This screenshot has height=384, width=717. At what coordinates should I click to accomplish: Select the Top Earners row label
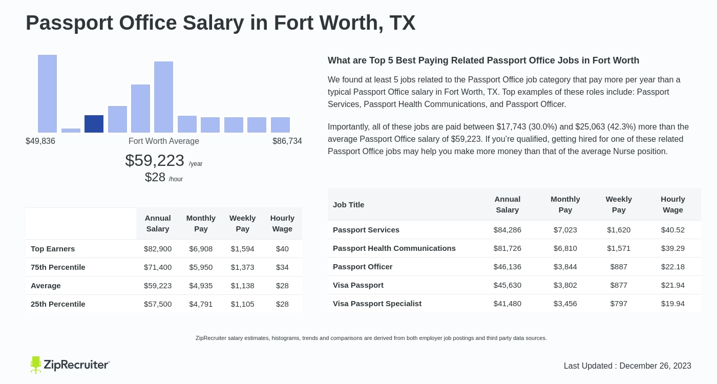pyautogui.click(x=53, y=249)
